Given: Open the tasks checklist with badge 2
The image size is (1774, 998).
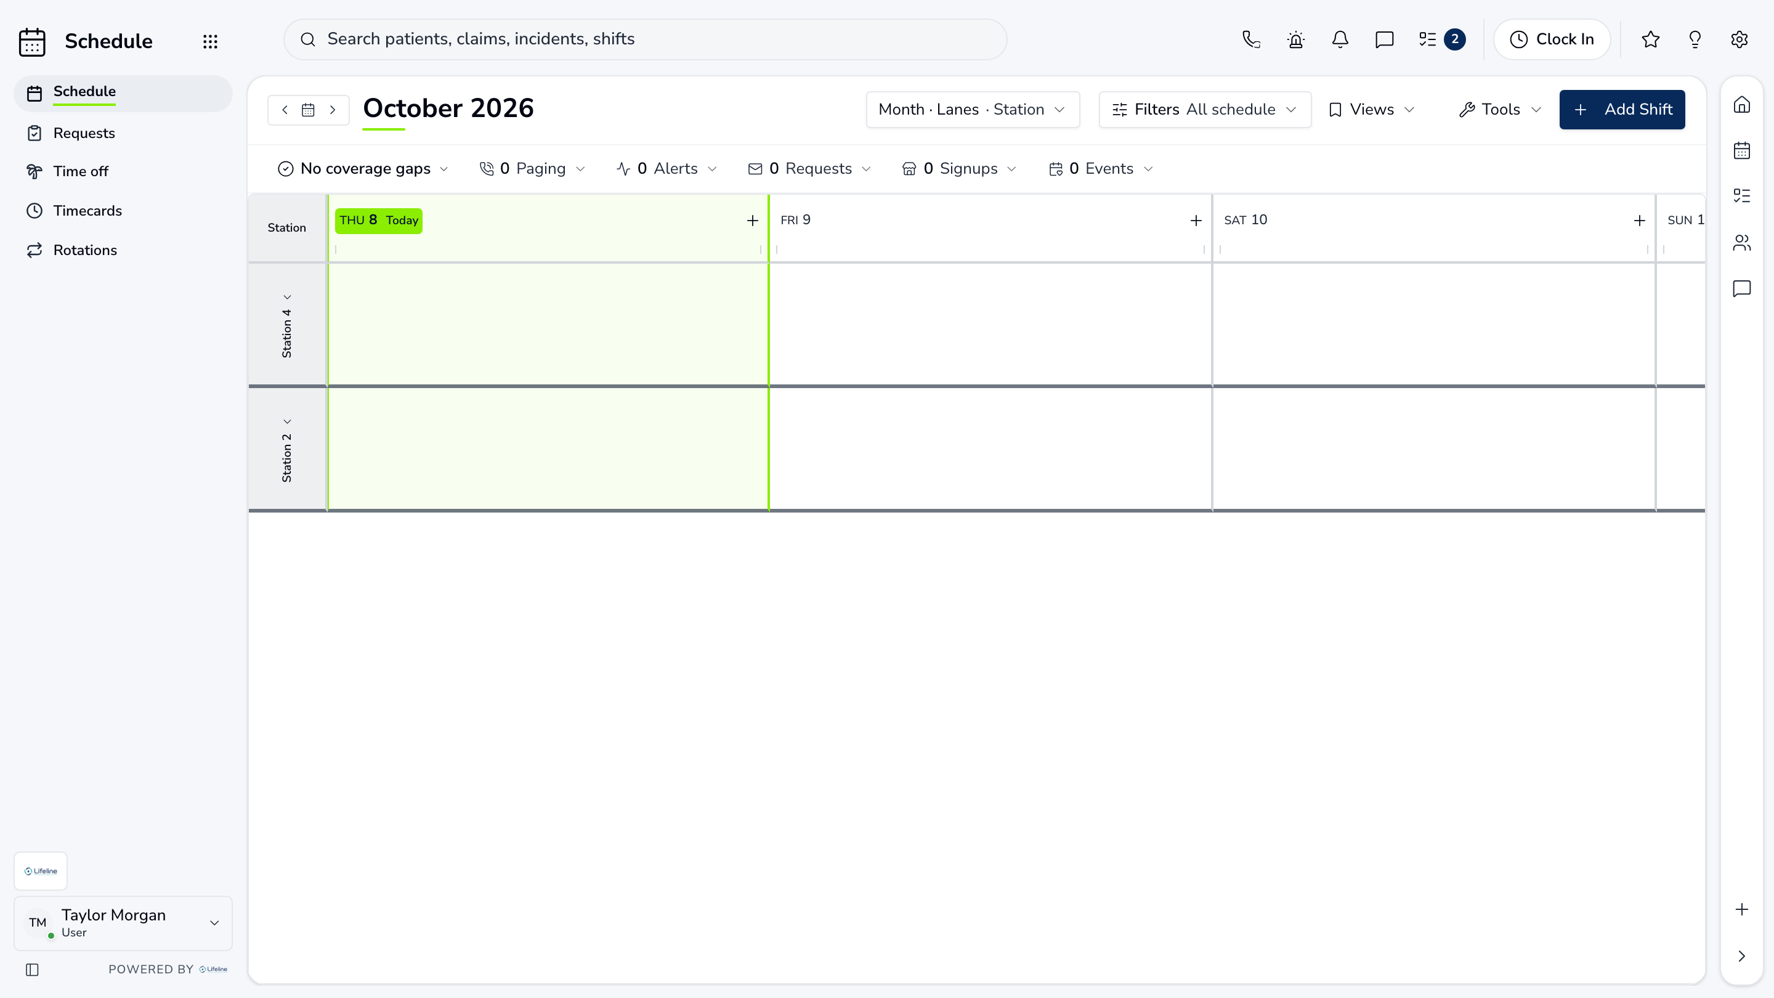Looking at the screenshot, I should pyautogui.click(x=1442, y=39).
